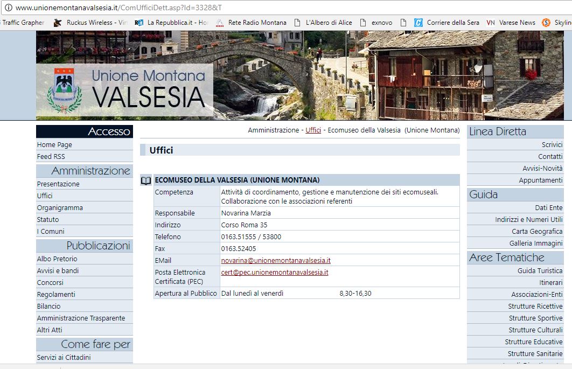The width and height of the screenshot is (572, 369).
Task: Click the Uffici page heading
Action: point(161,150)
